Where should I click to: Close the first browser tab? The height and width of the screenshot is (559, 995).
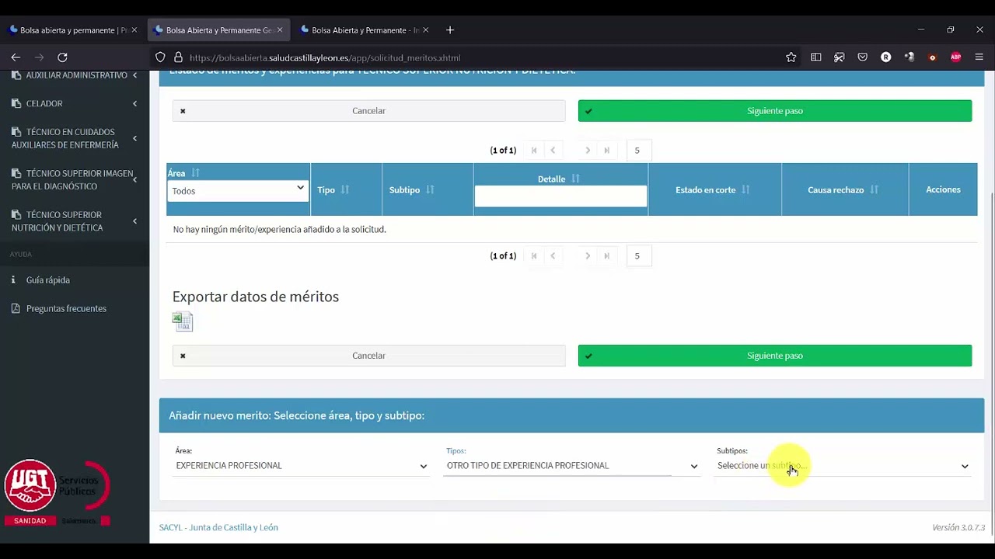(134, 30)
